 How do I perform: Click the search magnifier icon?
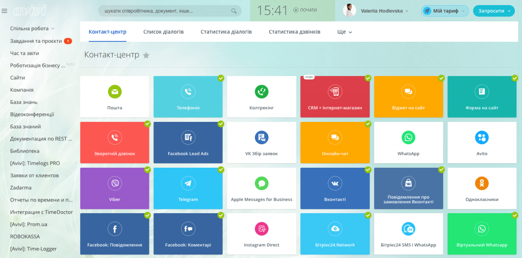233,11
